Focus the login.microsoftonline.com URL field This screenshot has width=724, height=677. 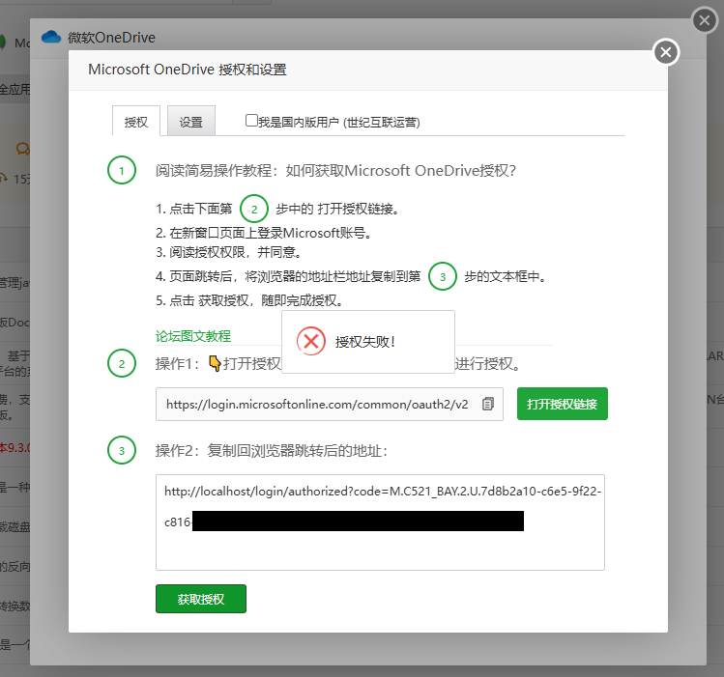pos(330,404)
